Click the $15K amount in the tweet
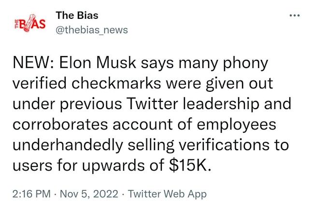 (x=190, y=166)
